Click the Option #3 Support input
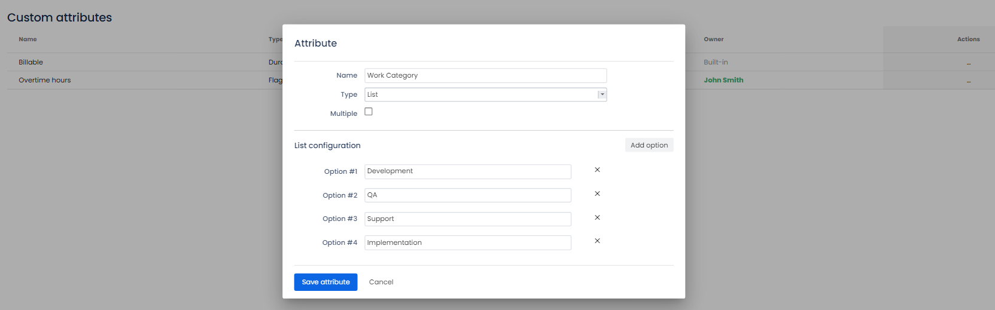This screenshot has height=310, width=995. pos(467,219)
